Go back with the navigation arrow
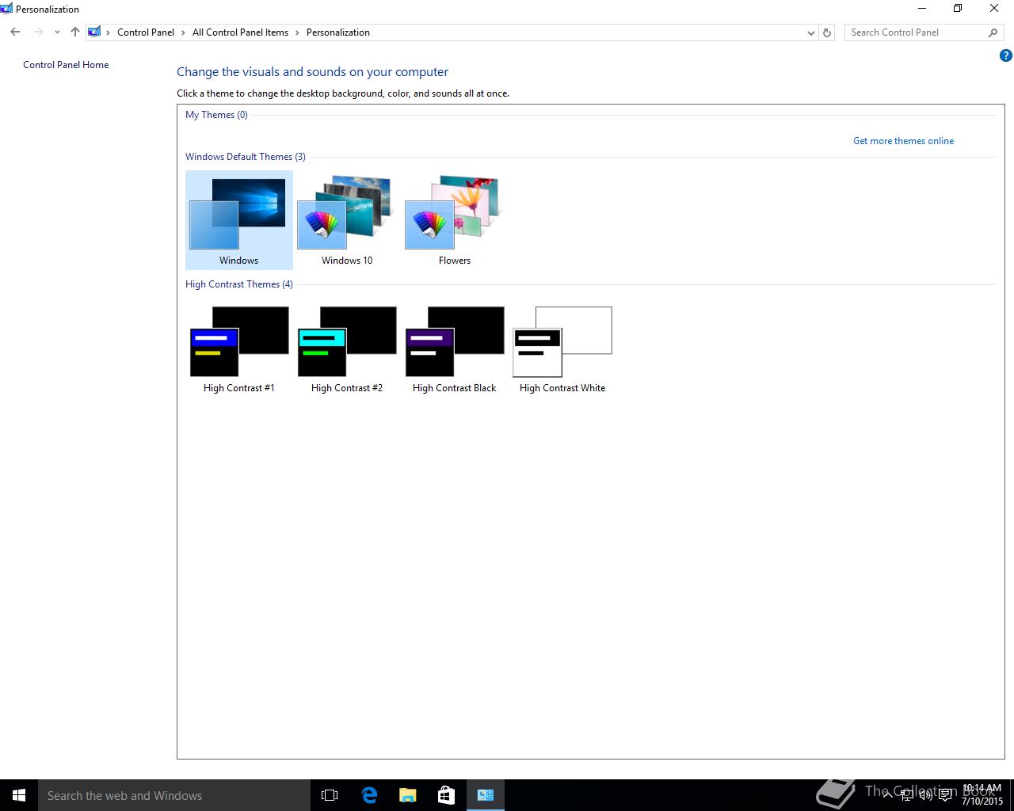This screenshot has height=811, width=1014. [x=15, y=32]
